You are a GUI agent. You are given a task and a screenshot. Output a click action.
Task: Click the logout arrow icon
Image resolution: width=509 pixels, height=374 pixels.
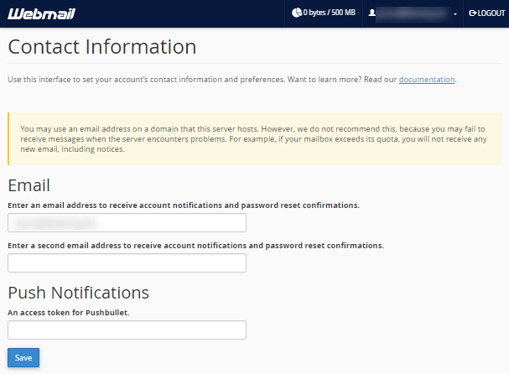point(473,13)
